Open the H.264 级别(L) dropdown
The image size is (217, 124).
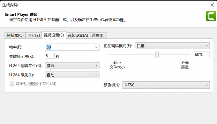pyautogui.click(x=72, y=75)
